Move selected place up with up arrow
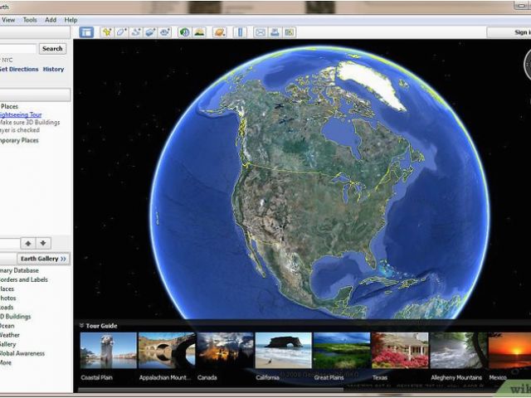The height and width of the screenshot is (398, 531). [28, 243]
